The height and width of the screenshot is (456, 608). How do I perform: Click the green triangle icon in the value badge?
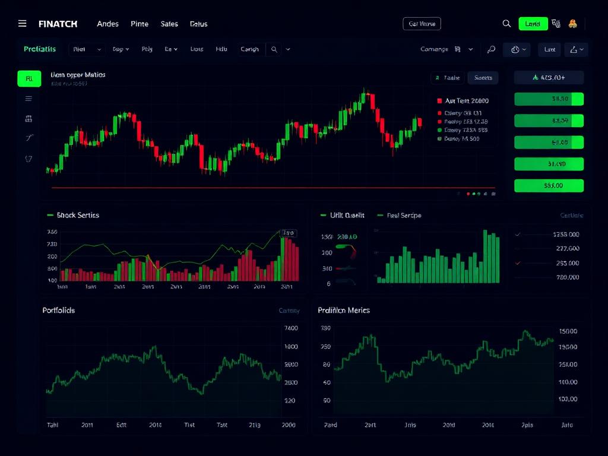pyautogui.click(x=536, y=78)
